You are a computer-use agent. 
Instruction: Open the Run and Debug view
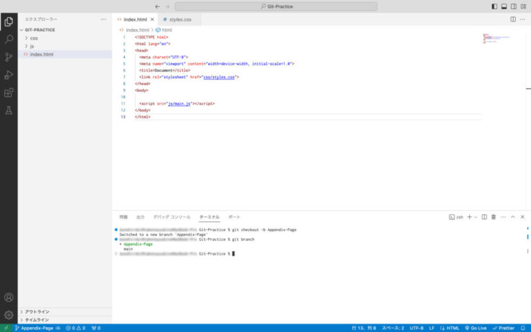9,75
